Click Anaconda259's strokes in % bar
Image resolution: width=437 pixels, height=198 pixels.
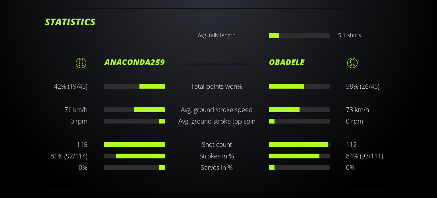pyautogui.click(x=134, y=156)
